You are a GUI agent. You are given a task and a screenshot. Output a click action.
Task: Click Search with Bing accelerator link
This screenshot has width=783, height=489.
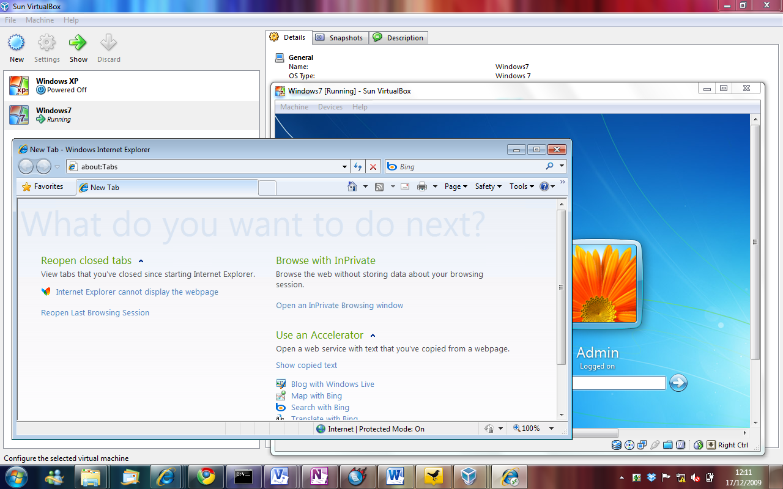(x=320, y=408)
